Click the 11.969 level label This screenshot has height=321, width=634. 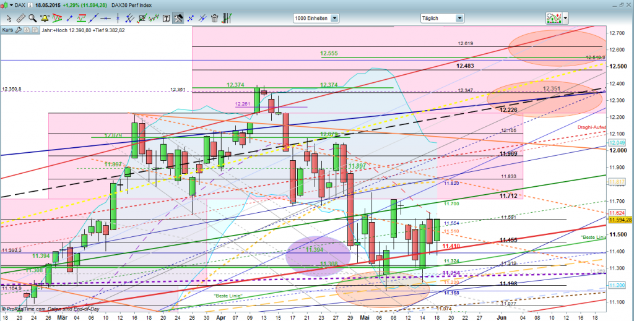(x=508, y=154)
